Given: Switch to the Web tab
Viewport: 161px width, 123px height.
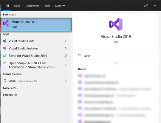Looking at the screenshot, I should pyautogui.click(x=47, y=6).
